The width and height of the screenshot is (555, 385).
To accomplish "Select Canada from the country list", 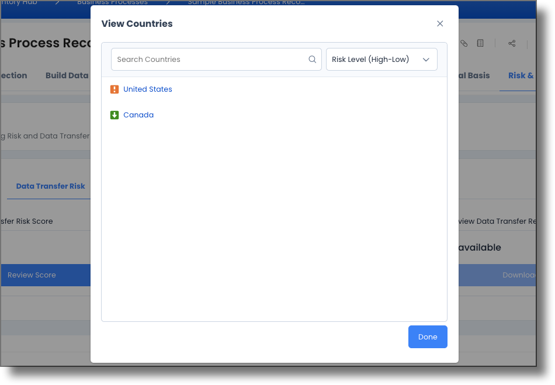I will tap(138, 115).
